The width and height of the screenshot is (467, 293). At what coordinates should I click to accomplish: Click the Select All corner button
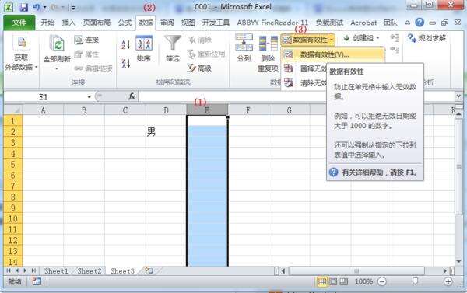tap(13, 110)
